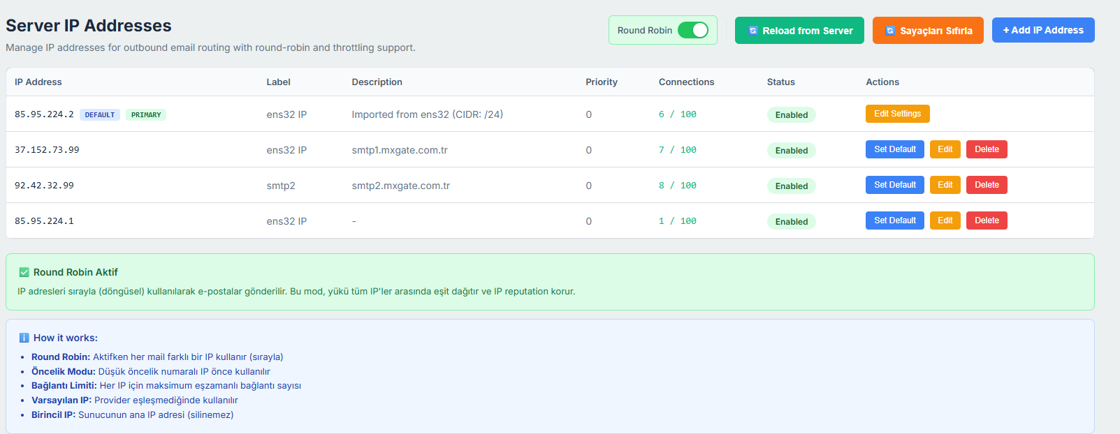
Task: Click the Sayaçları Sıfırla button
Action: coord(928,31)
